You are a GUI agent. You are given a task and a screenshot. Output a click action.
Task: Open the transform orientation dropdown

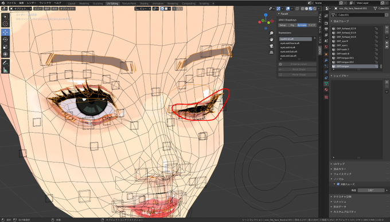pyautogui.click(x=143, y=9)
